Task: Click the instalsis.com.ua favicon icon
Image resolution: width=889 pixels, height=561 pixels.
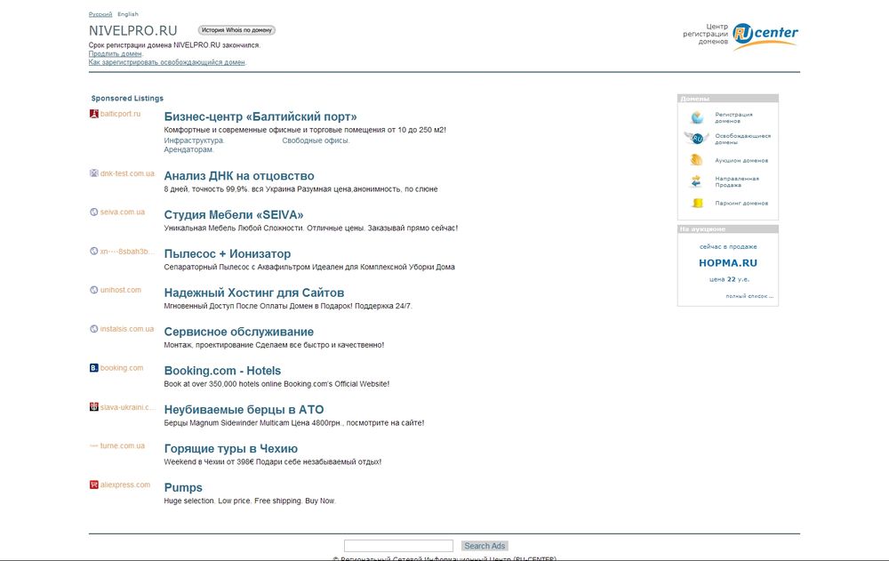Action: [x=94, y=329]
